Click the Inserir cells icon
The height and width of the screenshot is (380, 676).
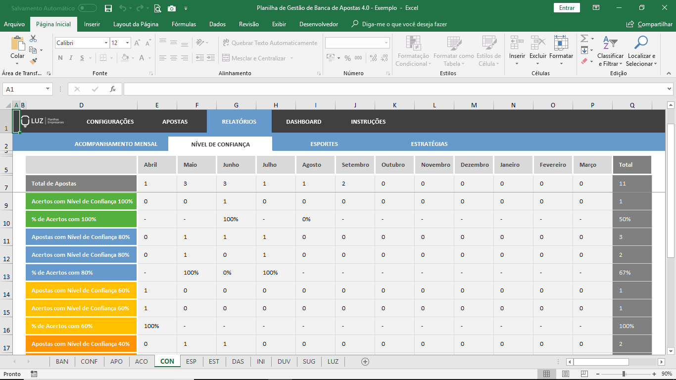(x=517, y=43)
